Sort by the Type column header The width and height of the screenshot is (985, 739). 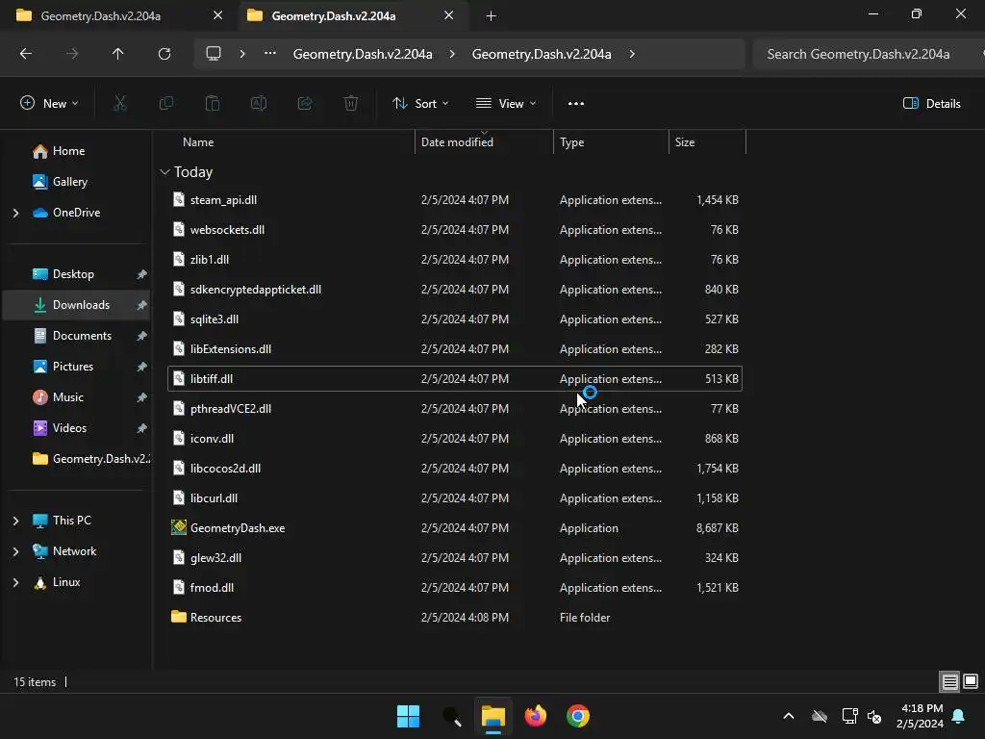[571, 142]
